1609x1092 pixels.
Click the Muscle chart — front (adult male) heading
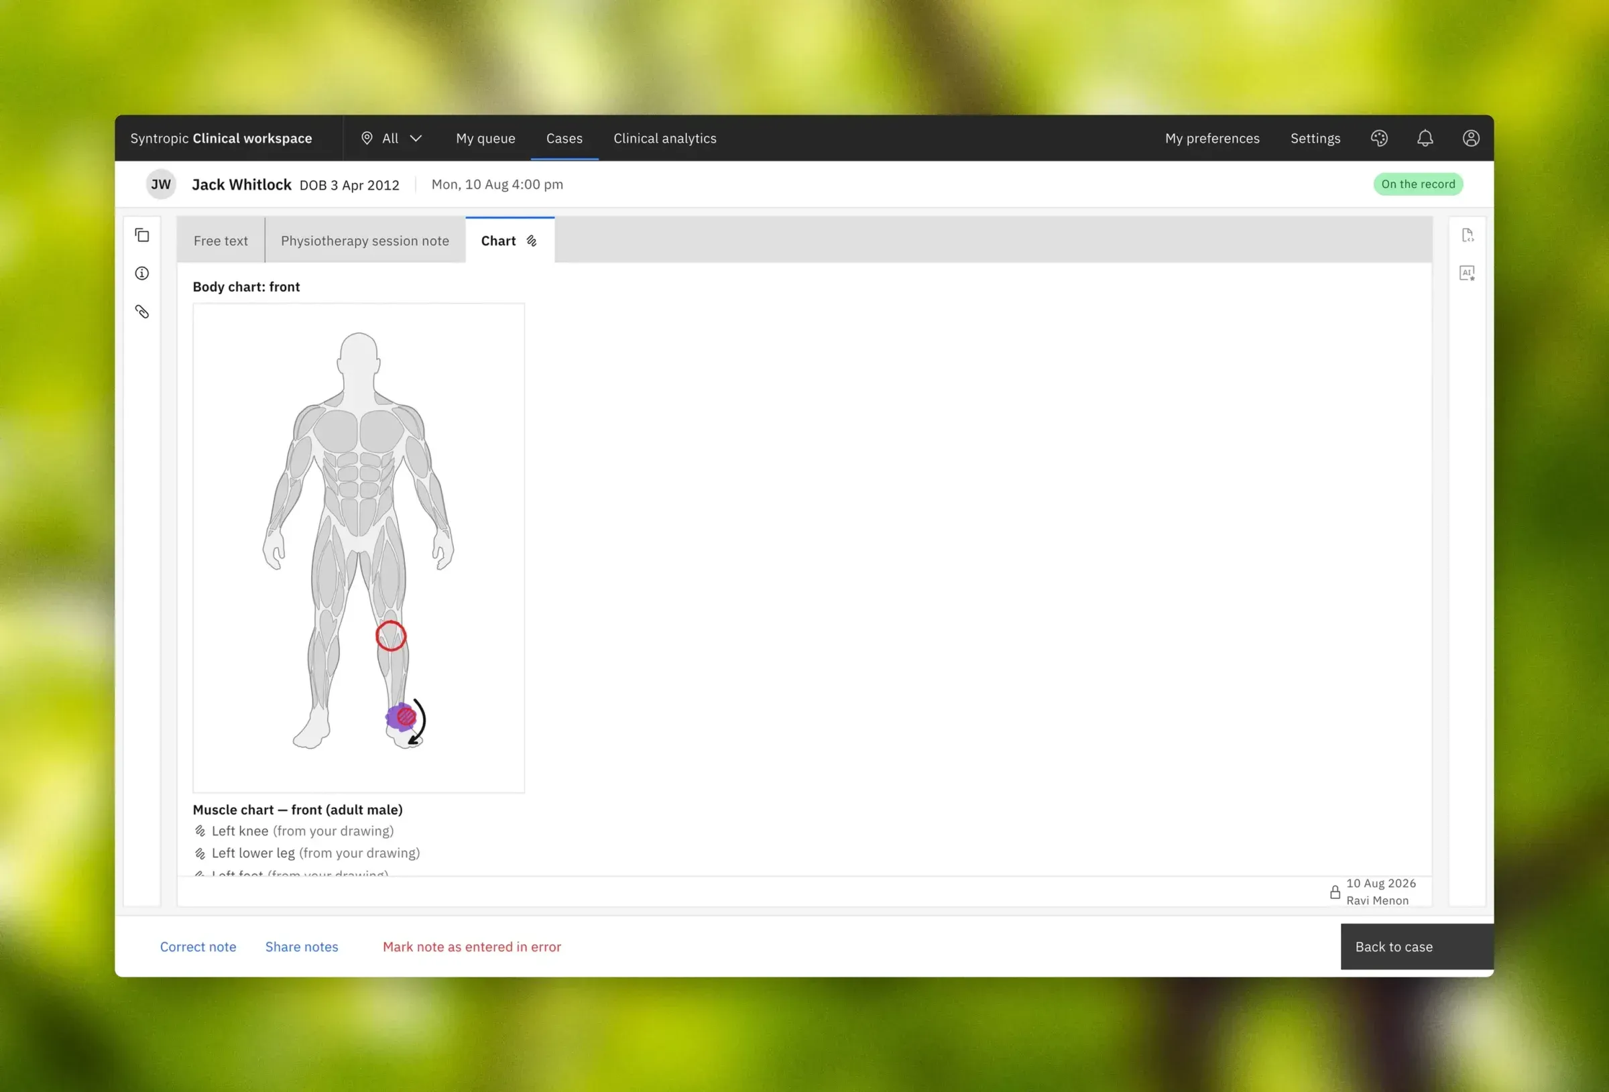(x=298, y=810)
